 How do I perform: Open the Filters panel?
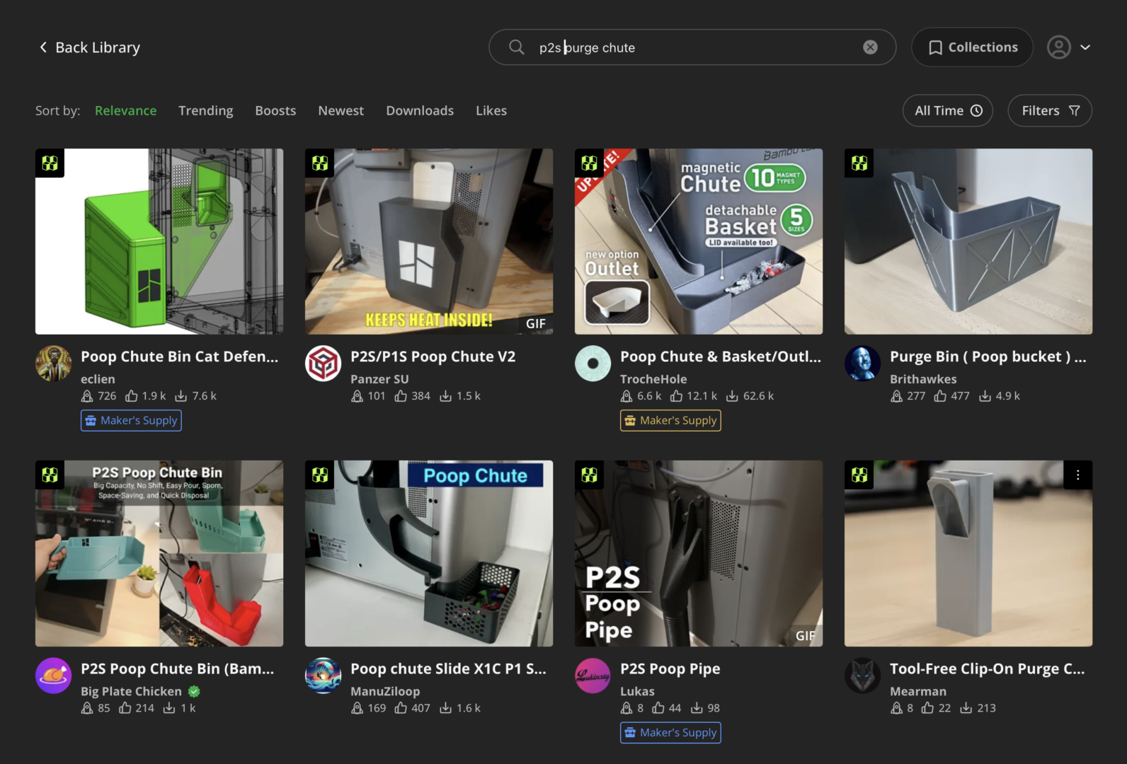(x=1050, y=110)
